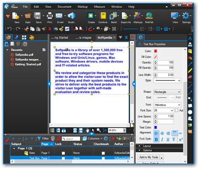Toggle Lock checkbox for Text Box row
Image resolution: width=199 pixels, height=169 pixels.
click(x=63, y=158)
